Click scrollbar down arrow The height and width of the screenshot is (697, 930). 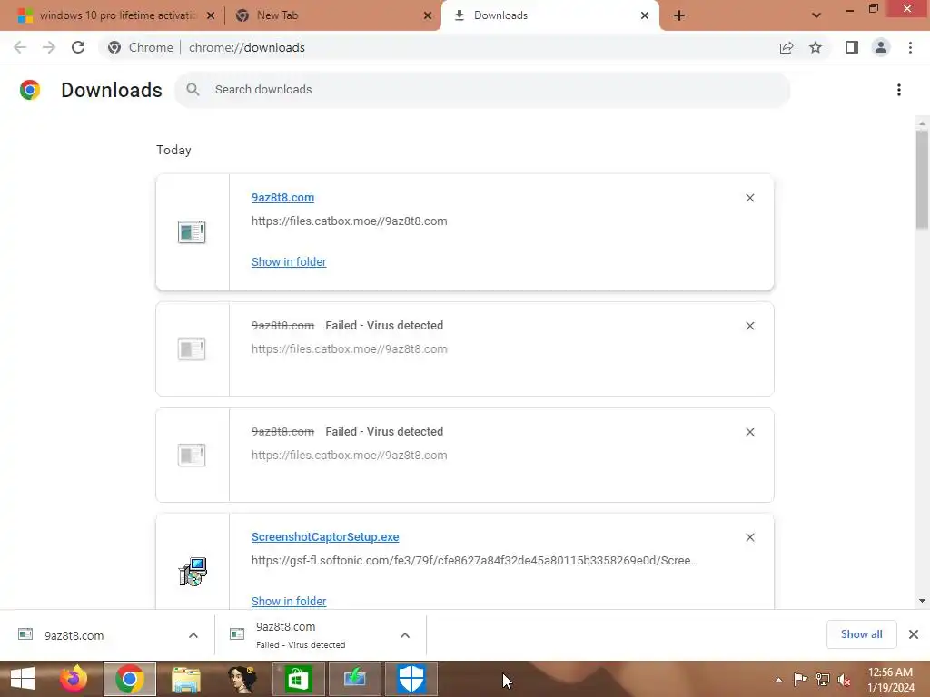pos(922,601)
